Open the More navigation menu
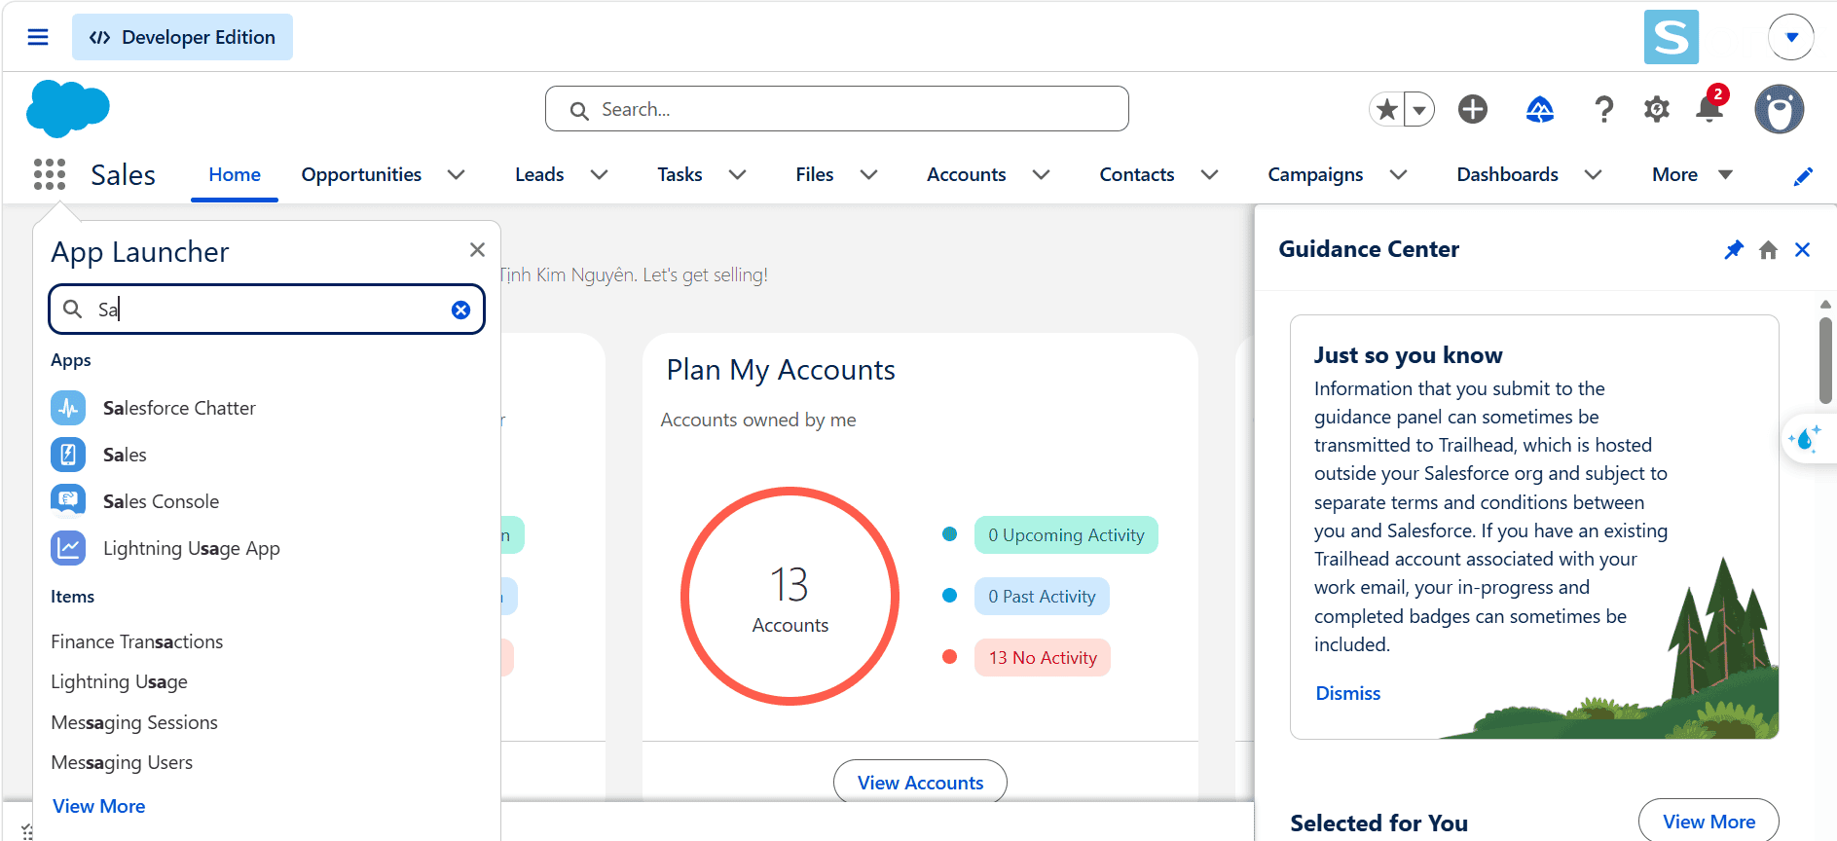The image size is (1837, 841). pos(1693,174)
